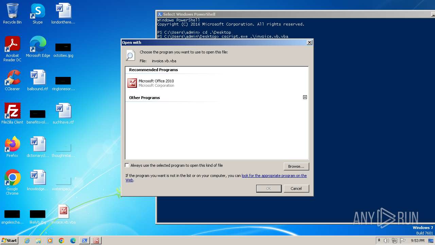
Task: Launch Firefox desktop shortcut
Action: (12, 147)
